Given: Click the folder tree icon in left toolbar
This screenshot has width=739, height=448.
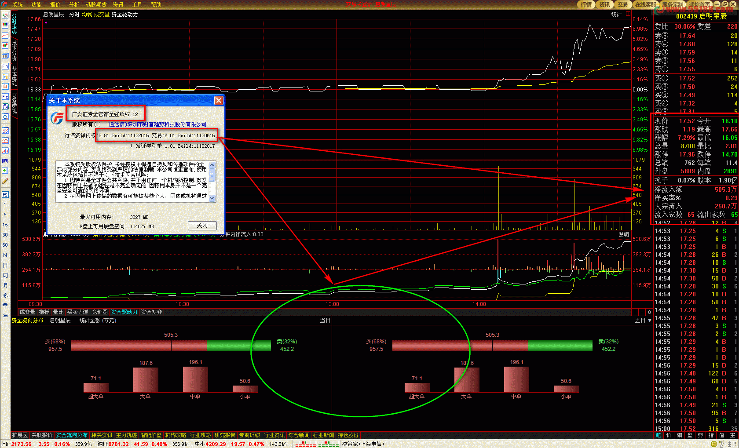Looking at the screenshot, I should (x=5, y=76).
